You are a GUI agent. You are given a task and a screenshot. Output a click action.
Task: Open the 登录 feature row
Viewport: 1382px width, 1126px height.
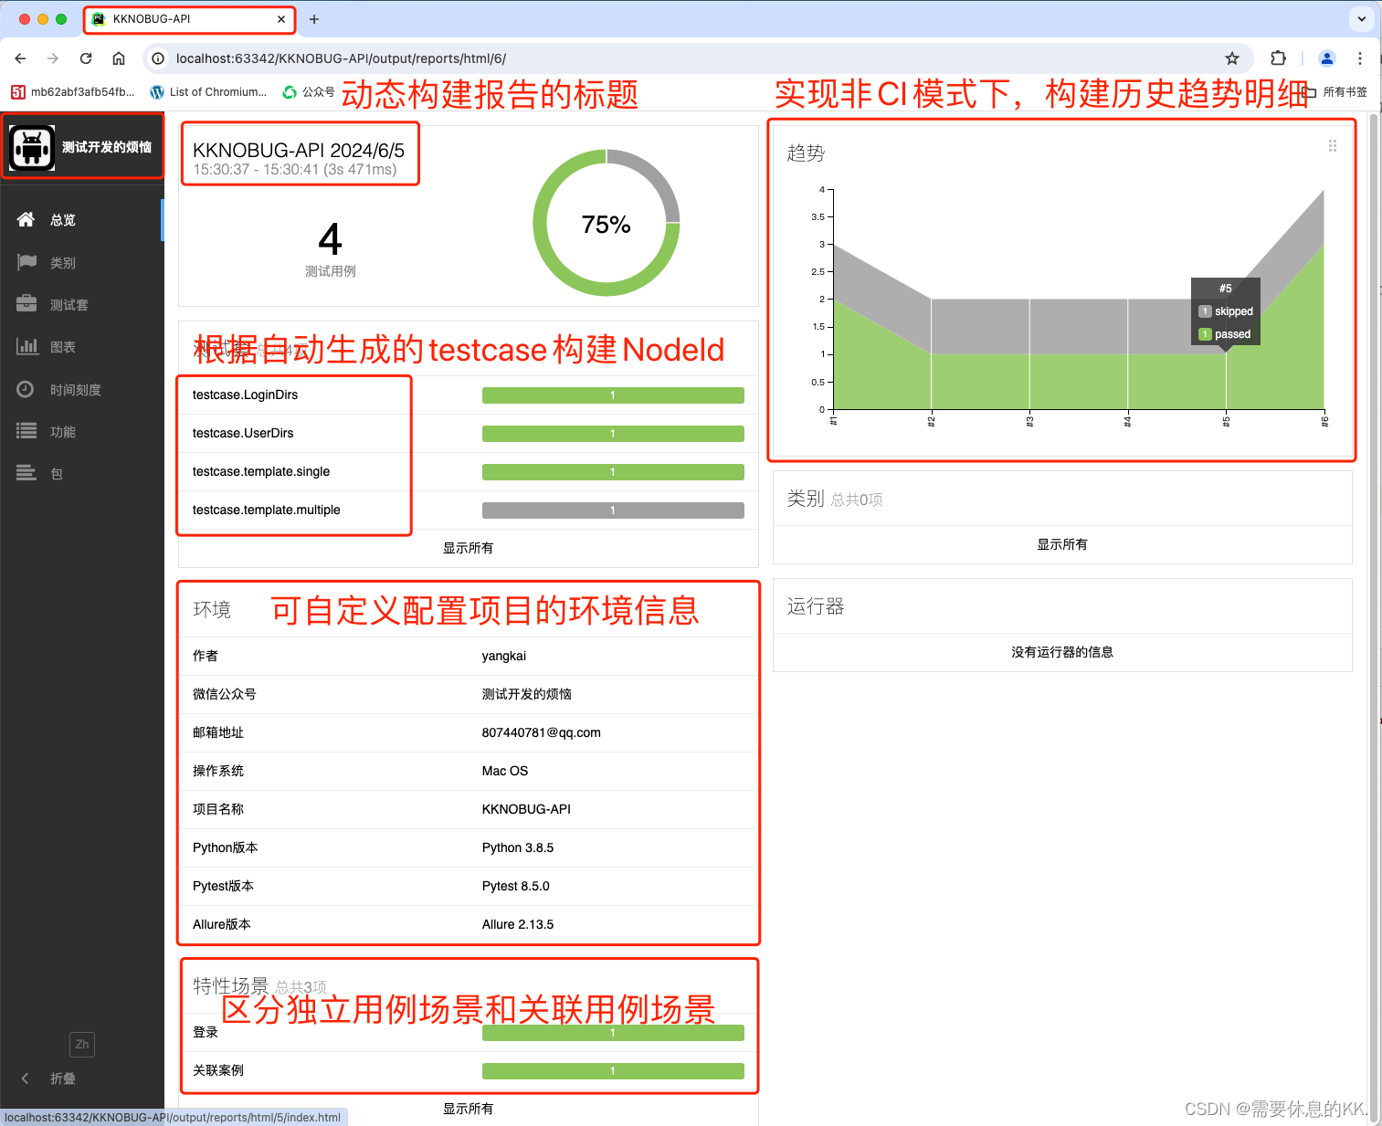[x=468, y=1032]
